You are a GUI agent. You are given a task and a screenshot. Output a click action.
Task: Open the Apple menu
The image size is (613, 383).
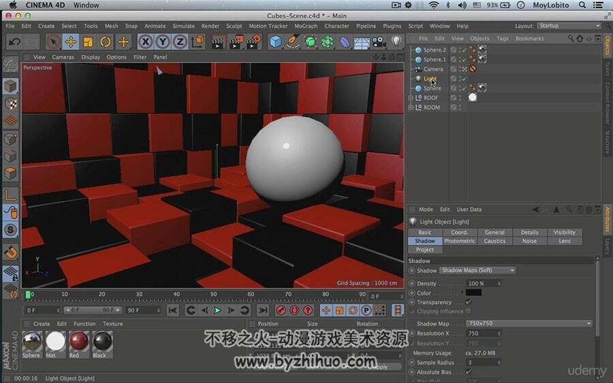(13, 5)
